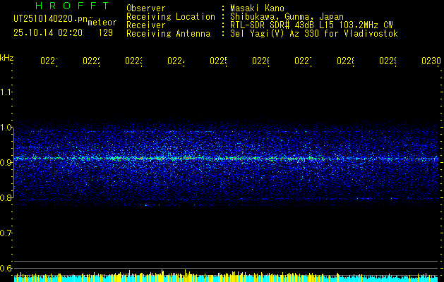Viewport: 444px width, 282px height.
Task: Click the 0230 time marker
Action: click(x=431, y=61)
